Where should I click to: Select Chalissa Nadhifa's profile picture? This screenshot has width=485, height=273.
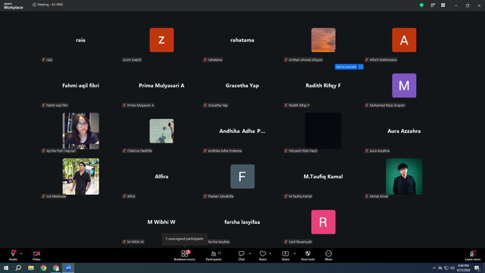coord(161,131)
